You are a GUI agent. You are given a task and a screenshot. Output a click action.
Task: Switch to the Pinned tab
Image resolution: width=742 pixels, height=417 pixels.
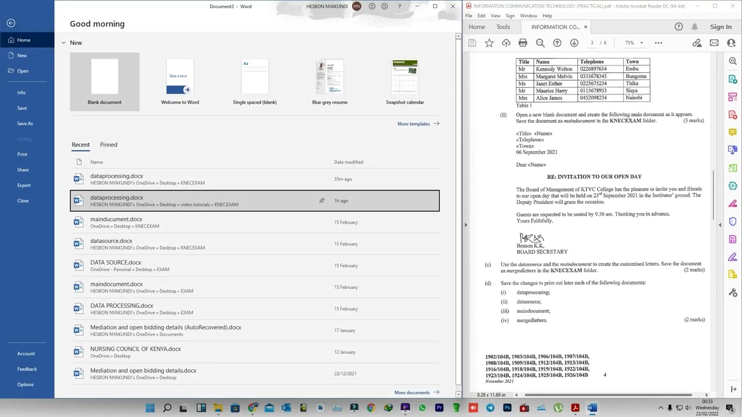(108, 145)
